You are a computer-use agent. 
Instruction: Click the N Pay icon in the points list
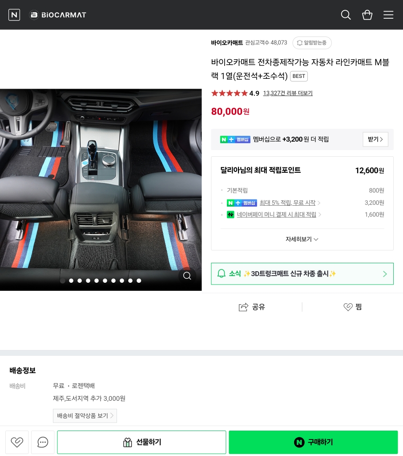(x=230, y=215)
